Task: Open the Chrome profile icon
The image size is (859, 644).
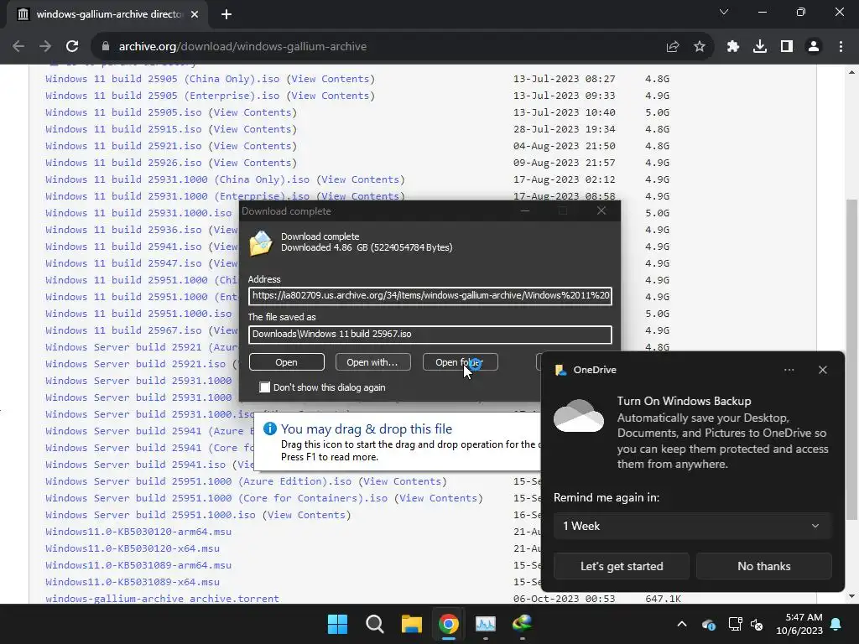Action: point(814,47)
